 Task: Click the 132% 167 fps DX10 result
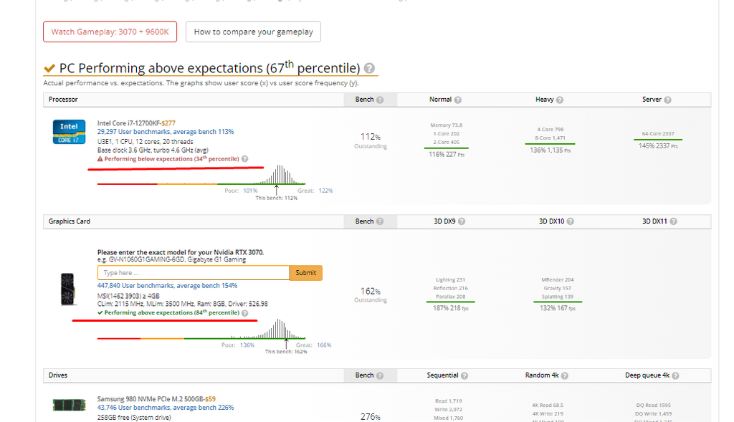(558, 308)
